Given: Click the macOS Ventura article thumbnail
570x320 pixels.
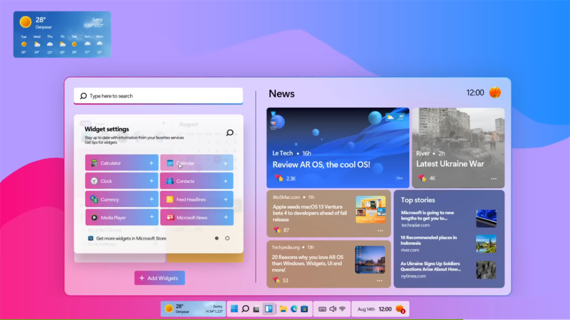Looking at the screenshot, I should (370, 210).
